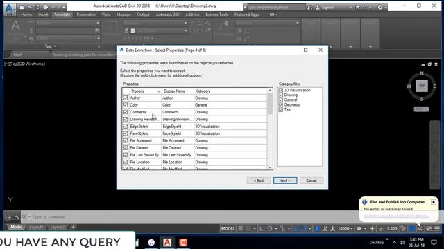Cancel the Data Extraction wizard
Viewport: 444px width, 249px height.
point(311,181)
